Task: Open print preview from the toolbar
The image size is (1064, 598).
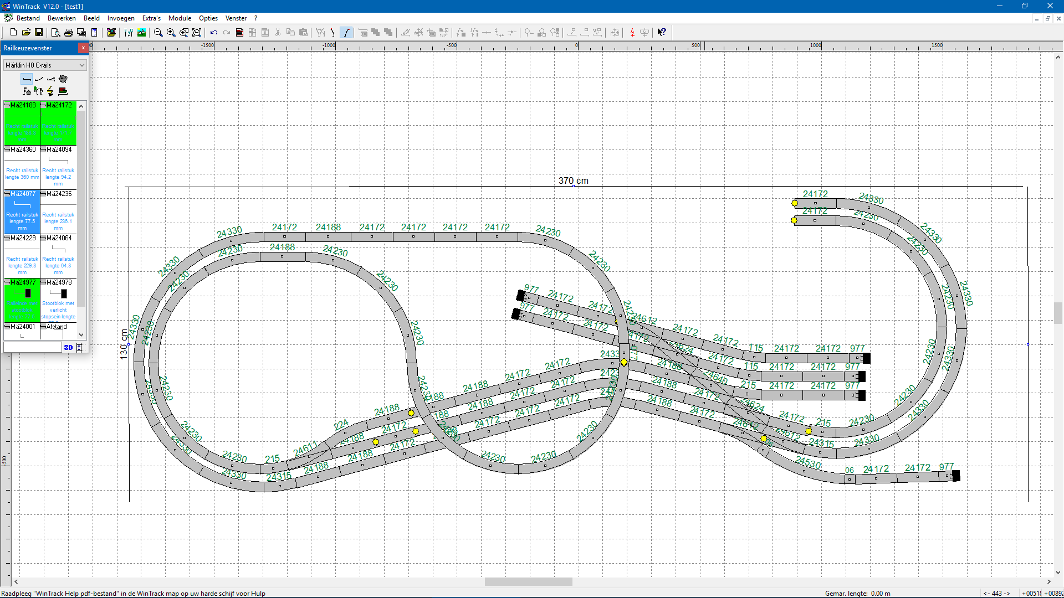Action: coord(55,33)
